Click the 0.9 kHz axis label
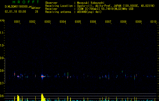 click(x=2, y=58)
